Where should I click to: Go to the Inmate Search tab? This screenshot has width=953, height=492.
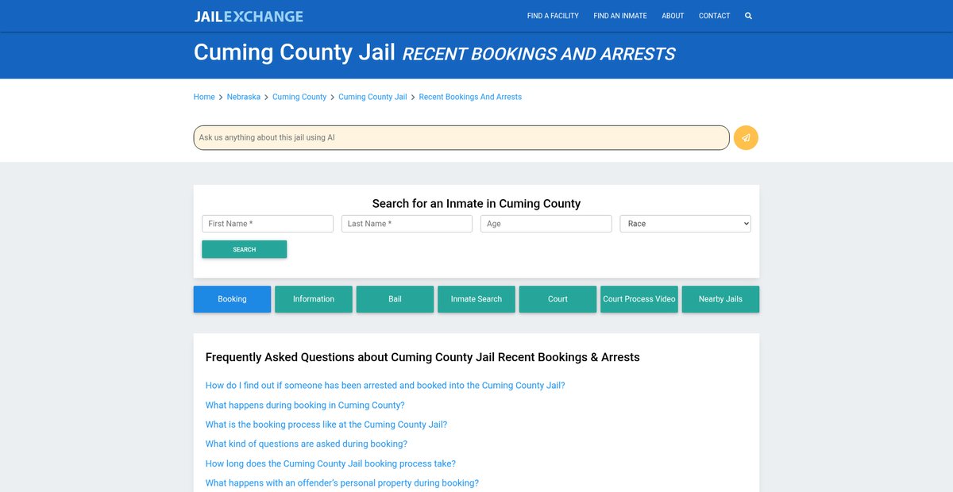476,299
